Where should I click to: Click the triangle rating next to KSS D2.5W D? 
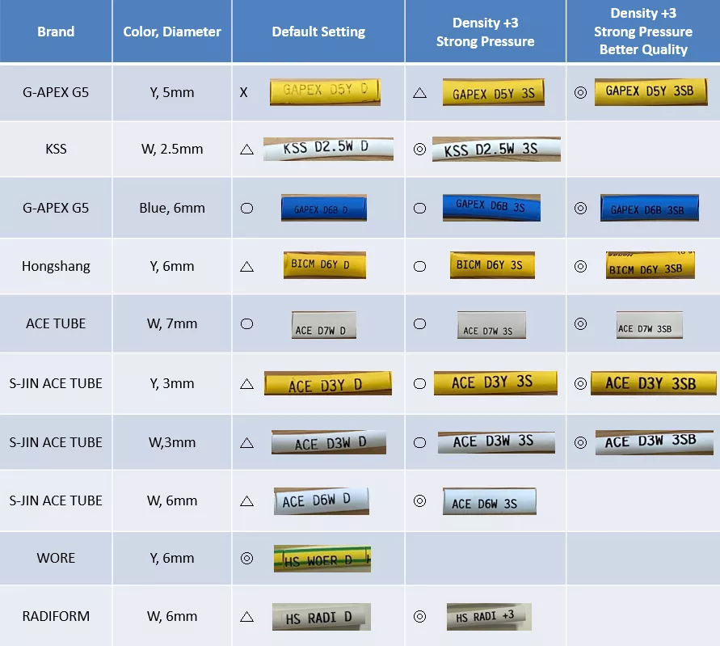[247, 150]
